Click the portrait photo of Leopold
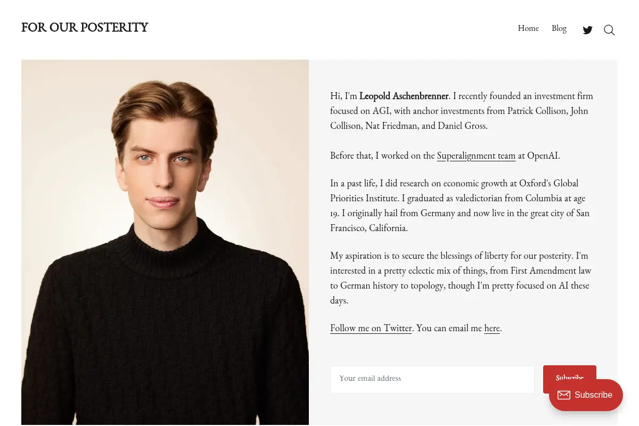The width and height of the screenshot is (639, 426). (x=165, y=242)
